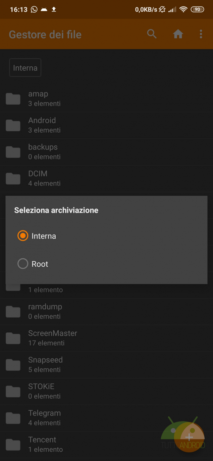Open the three-dot overflow menu

(x=201, y=34)
